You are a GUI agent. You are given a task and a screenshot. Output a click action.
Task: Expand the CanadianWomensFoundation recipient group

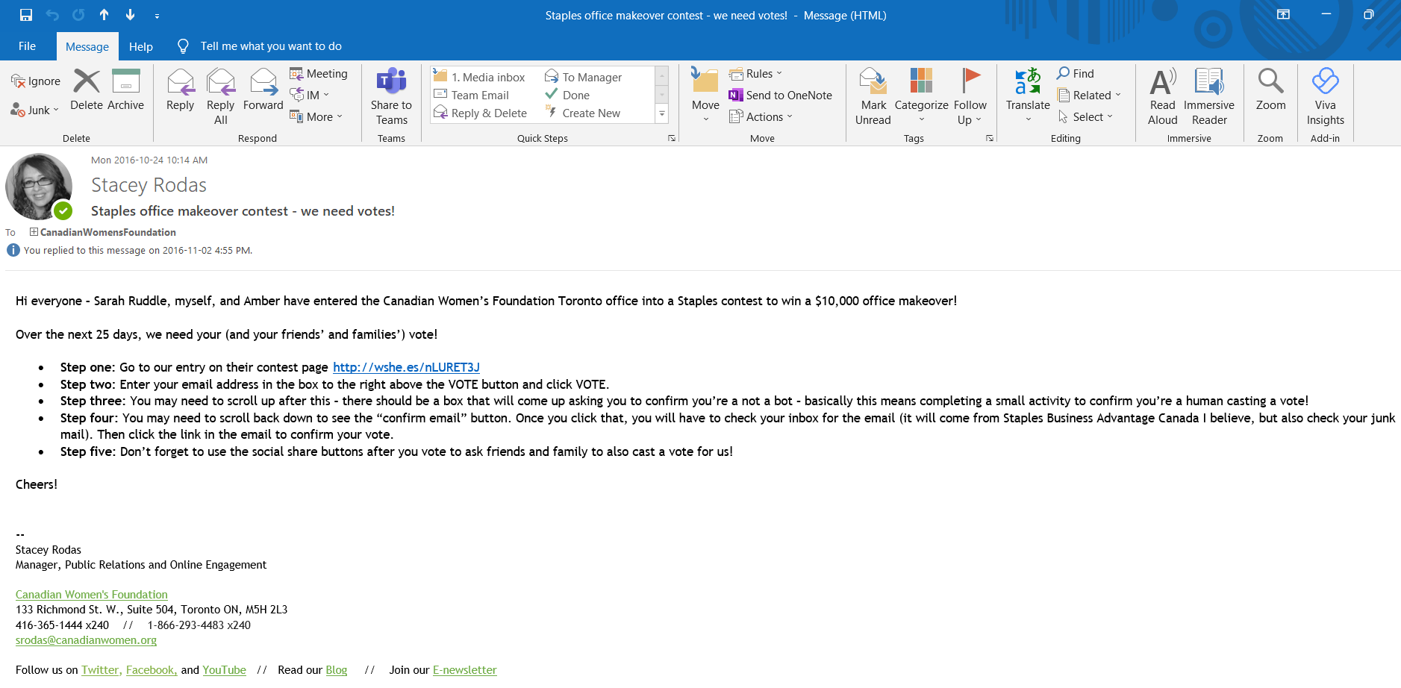click(34, 232)
